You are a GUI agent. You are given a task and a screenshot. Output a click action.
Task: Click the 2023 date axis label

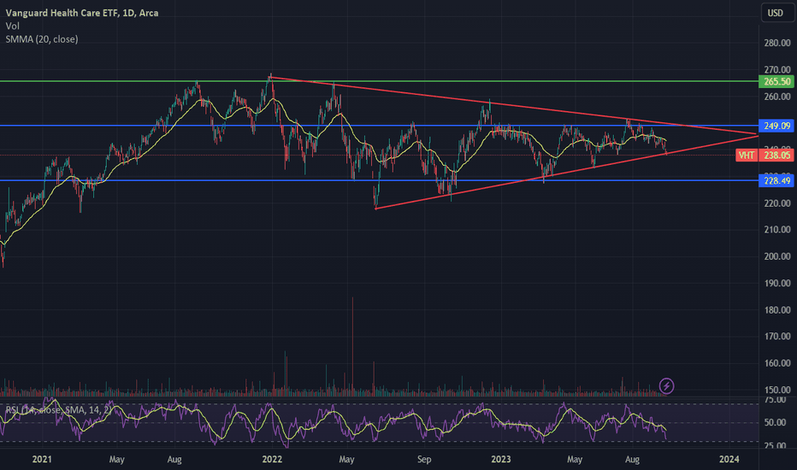[500, 460]
